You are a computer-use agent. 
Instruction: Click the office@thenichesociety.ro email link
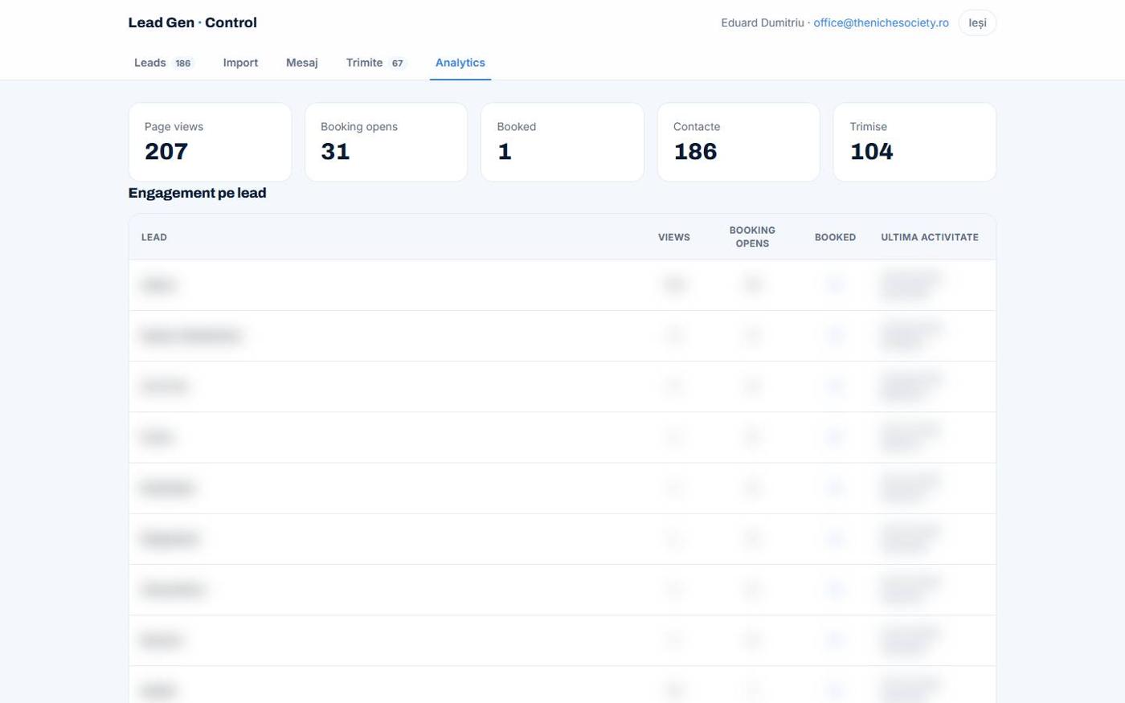881,22
